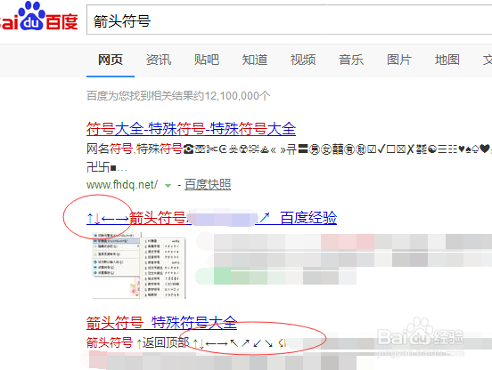492x370 pixels.
Task: Select the 地图 tab
Action: point(447,60)
